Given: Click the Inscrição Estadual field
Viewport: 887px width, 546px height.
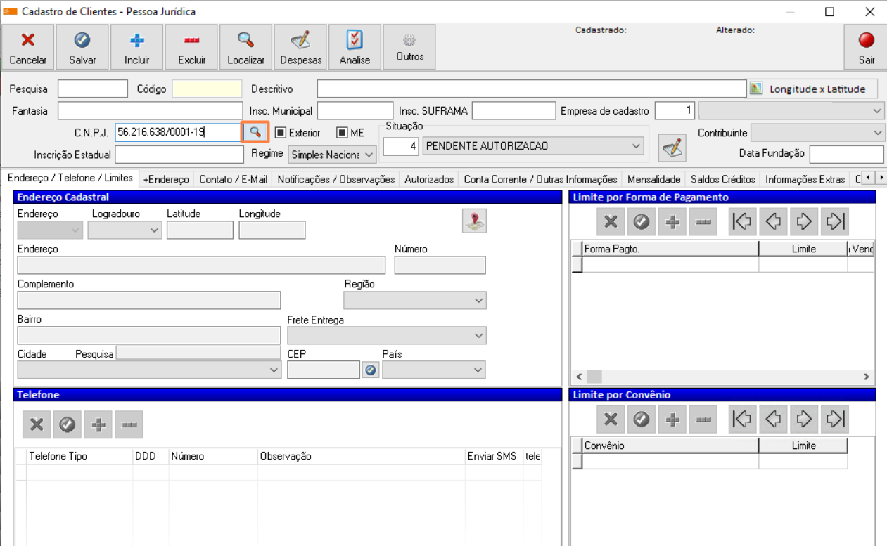Looking at the screenshot, I should click(x=179, y=155).
